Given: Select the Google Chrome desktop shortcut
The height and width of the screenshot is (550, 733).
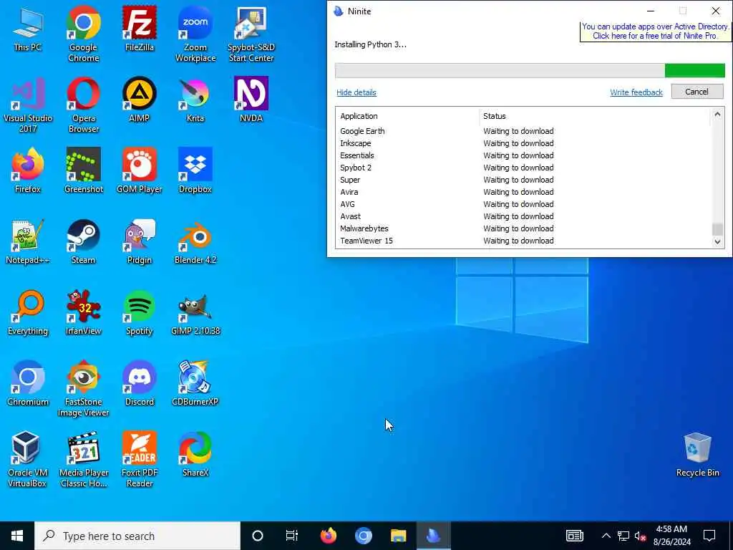Looking at the screenshot, I should click(83, 34).
